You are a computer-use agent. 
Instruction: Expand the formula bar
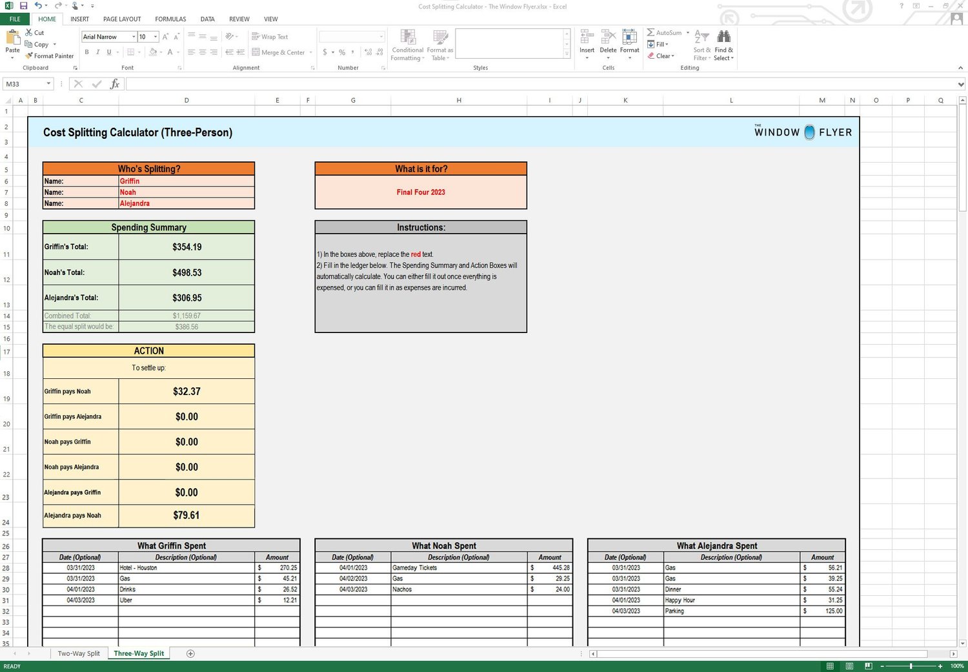coord(961,84)
